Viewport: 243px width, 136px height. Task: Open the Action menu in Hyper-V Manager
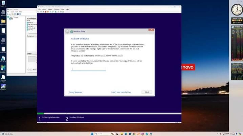tap(12, 12)
